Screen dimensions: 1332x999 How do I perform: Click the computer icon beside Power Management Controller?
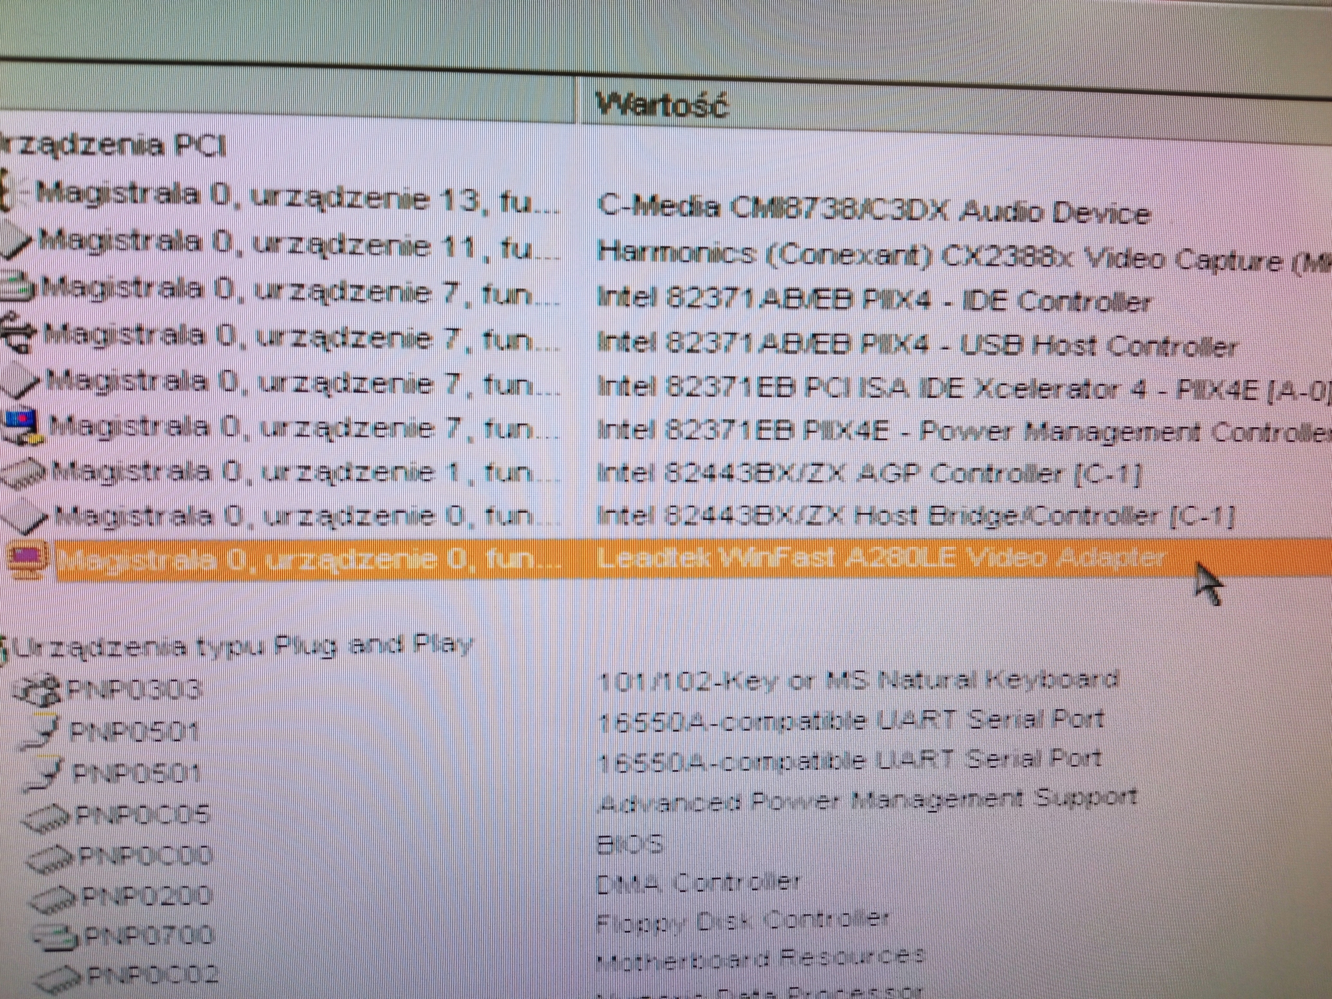[24, 426]
